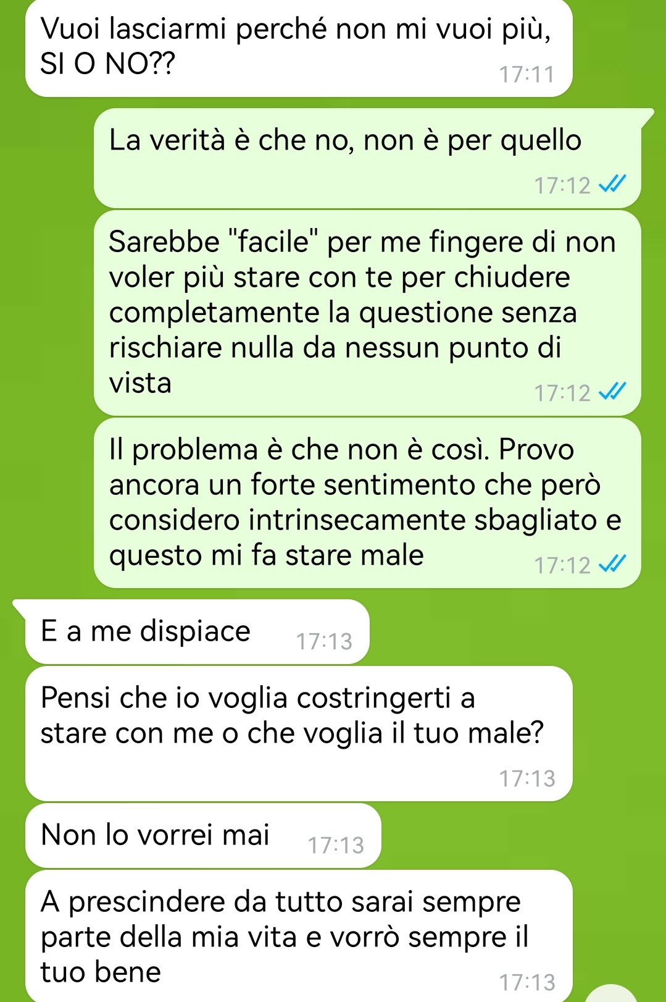
Task: Tap the partially visible scroll-to-bottom button
Action: pyautogui.click(x=610, y=993)
